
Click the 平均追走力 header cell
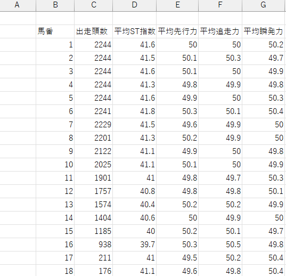click(220, 31)
